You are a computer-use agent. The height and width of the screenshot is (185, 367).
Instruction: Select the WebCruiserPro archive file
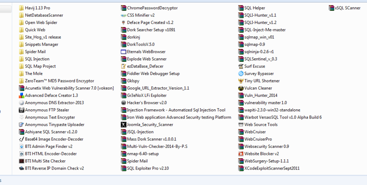point(258,139)
